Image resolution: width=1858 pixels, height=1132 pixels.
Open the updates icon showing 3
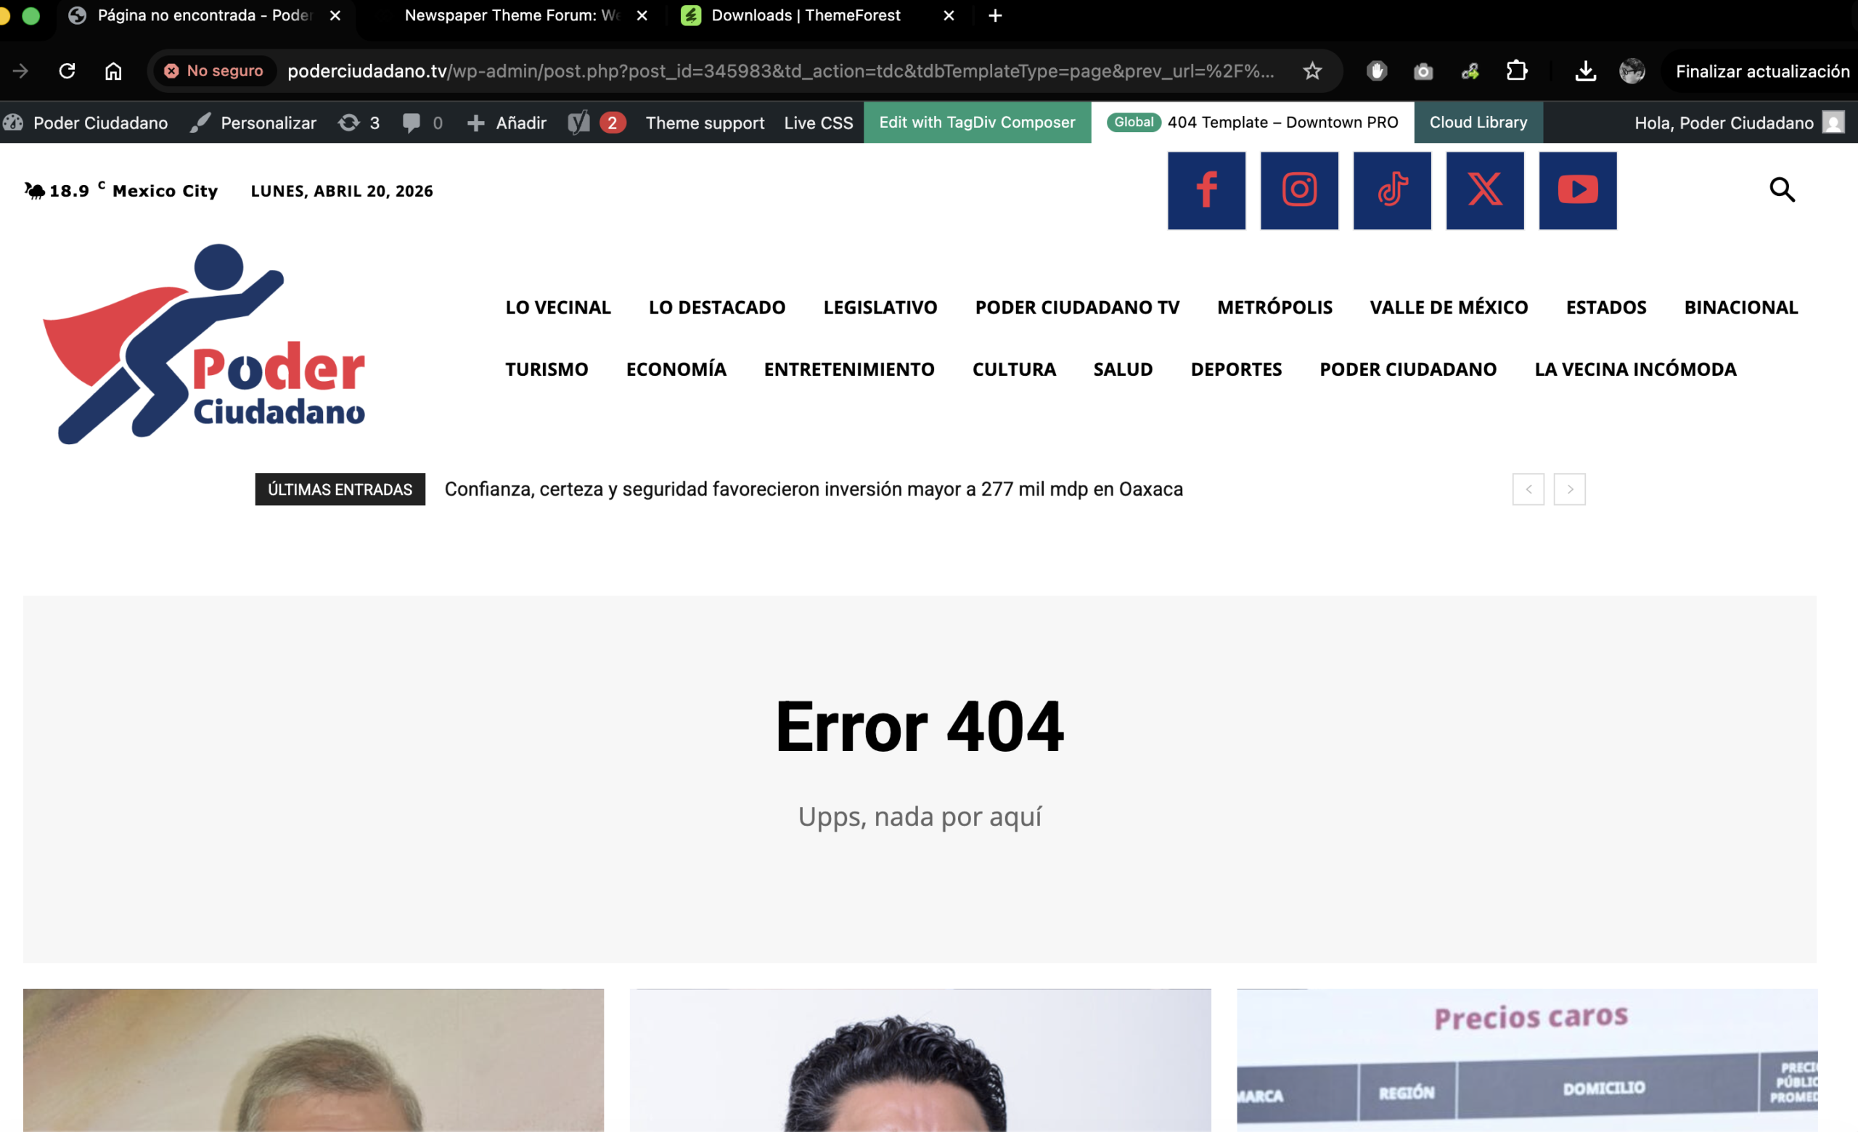359,122
